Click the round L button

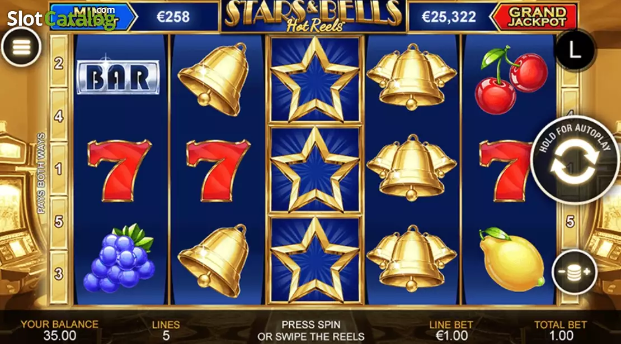pyautogui.click(x=575, y=50)
